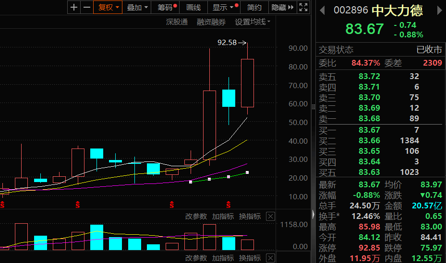Click the second S marker on timeline

click(x=78, y=205)
